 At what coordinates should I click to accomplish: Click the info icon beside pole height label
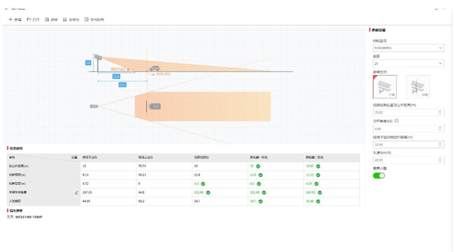tap(397, 121)
